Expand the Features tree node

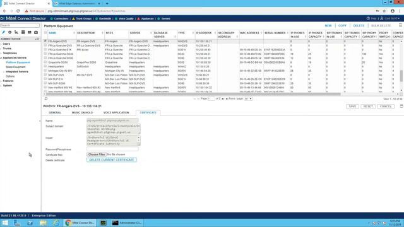[1, 81]
